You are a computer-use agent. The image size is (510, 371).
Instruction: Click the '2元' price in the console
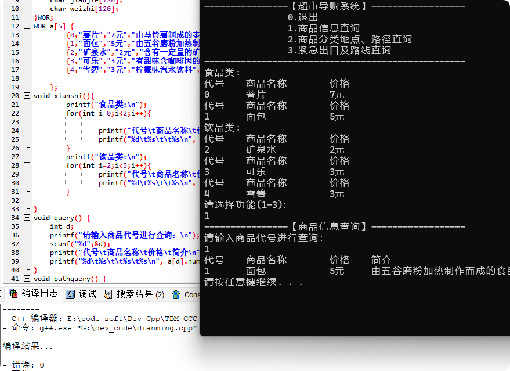(x=337, y=150)
